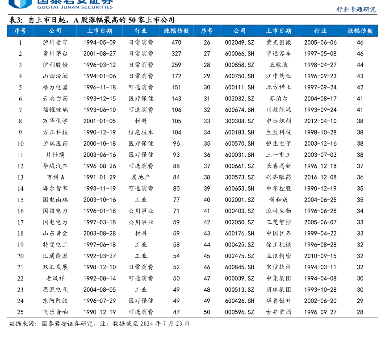
Task: Select the date 2004-08-05
Action: pyautogui.click(x=100, y=290)
